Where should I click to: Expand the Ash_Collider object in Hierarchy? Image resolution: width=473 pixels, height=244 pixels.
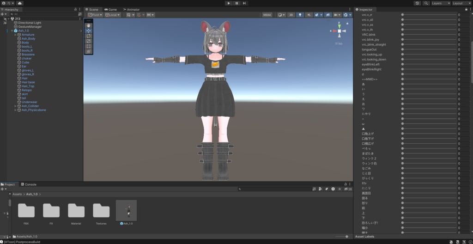[x=15, y=106]
